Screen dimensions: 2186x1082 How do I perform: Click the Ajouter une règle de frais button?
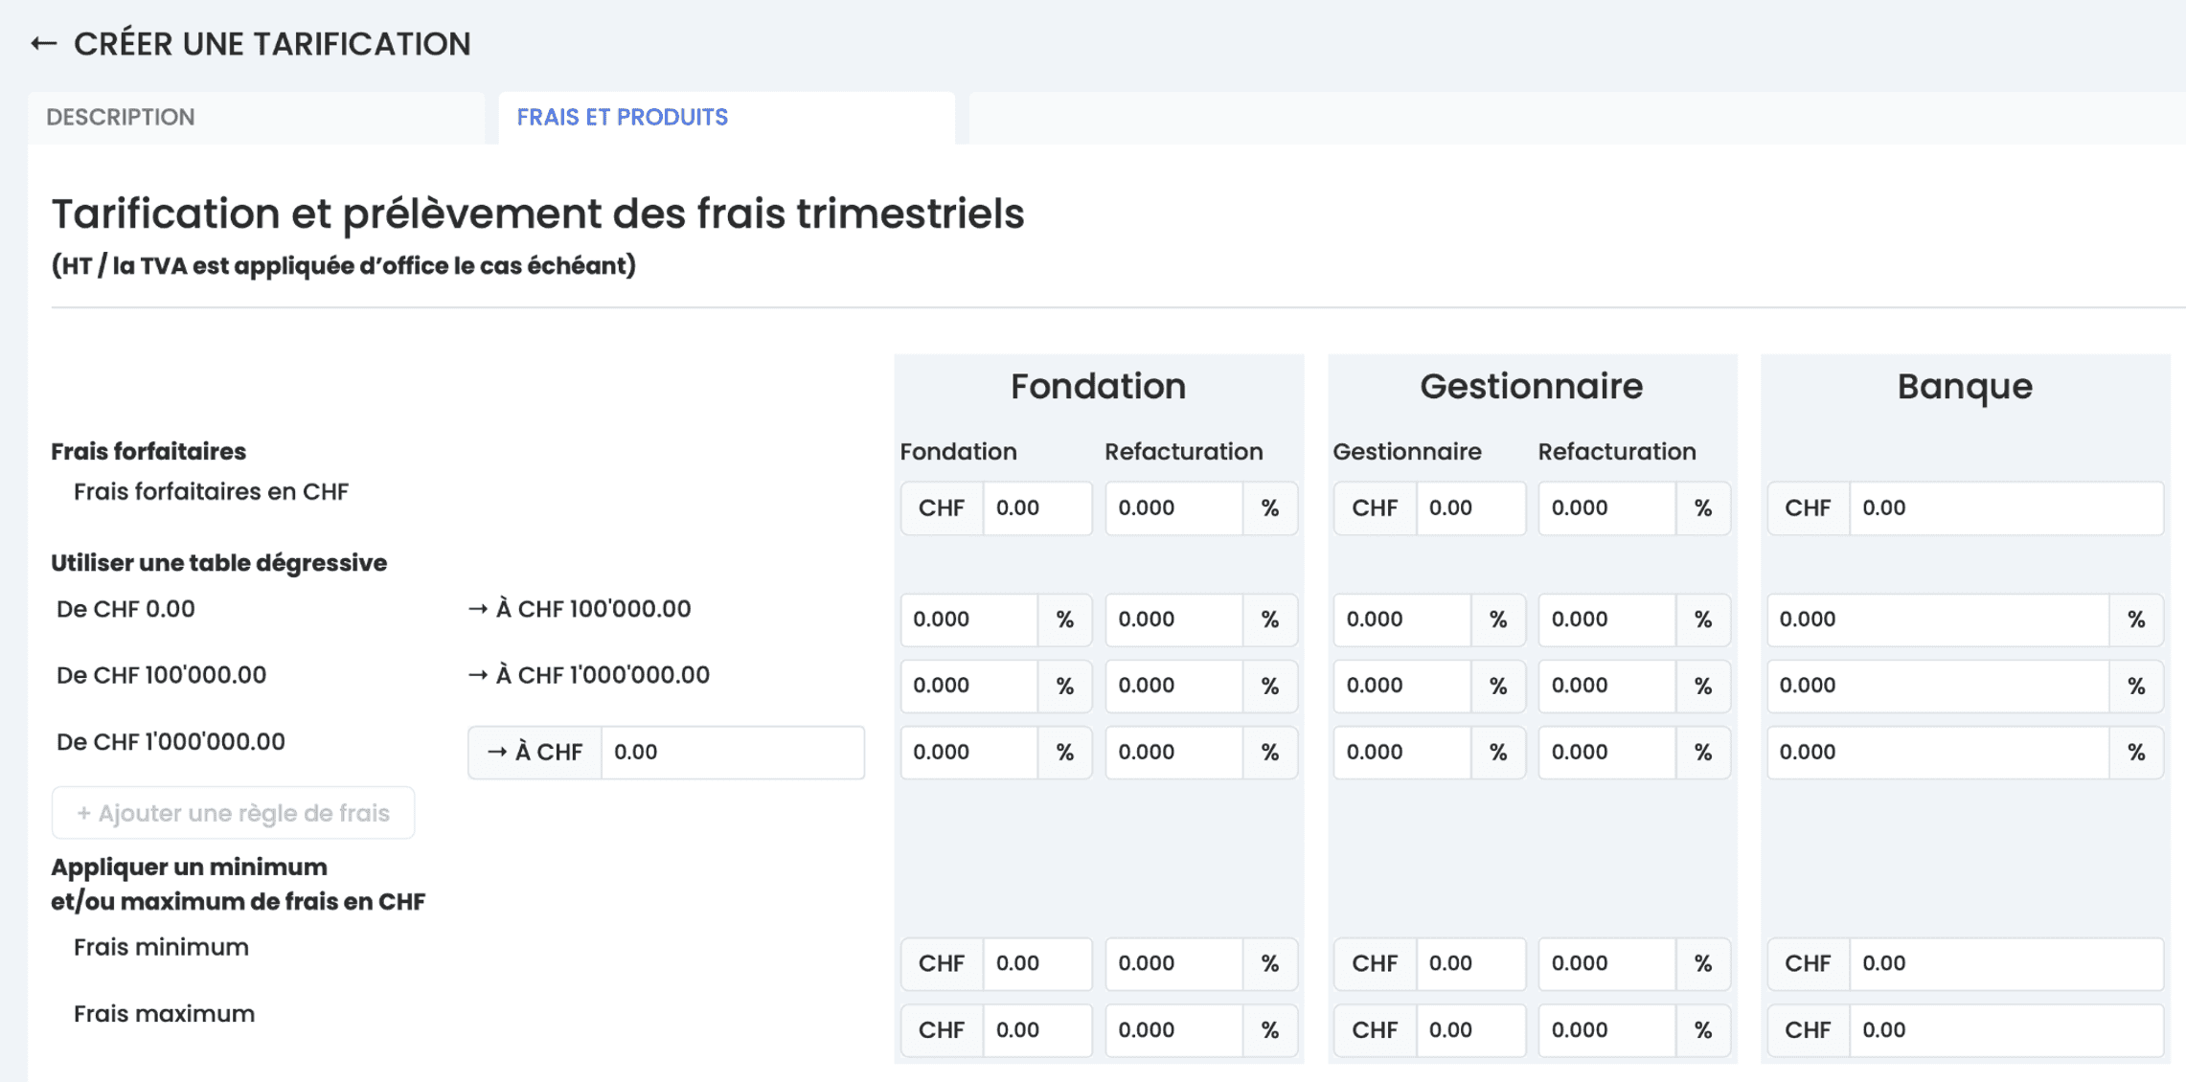click(233, 813)
